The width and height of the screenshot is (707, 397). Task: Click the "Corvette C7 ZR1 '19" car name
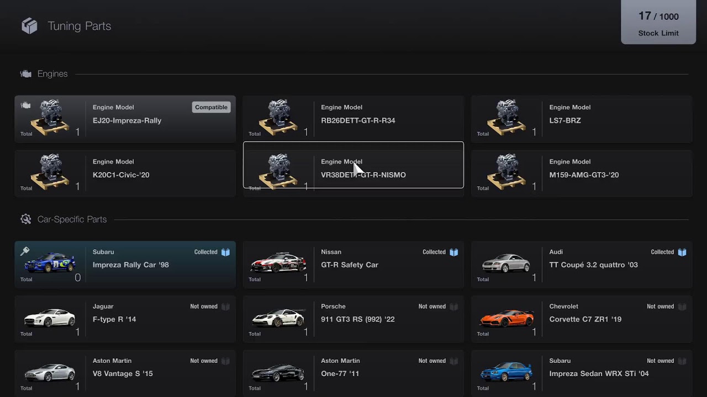point(585,320)
